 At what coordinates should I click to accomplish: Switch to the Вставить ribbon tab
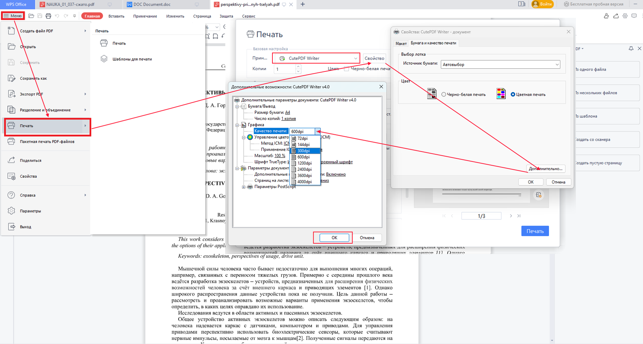coord(116,16)
